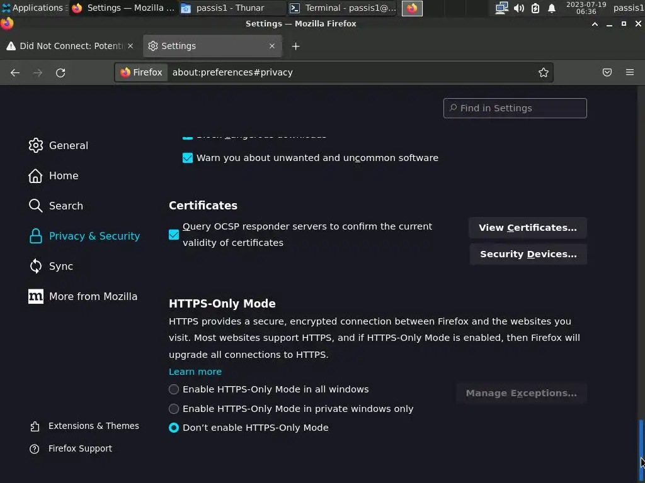Open the General settings category
Viewport: 645px width, 483px height.
pyautogui.click(x=68, y=145)
